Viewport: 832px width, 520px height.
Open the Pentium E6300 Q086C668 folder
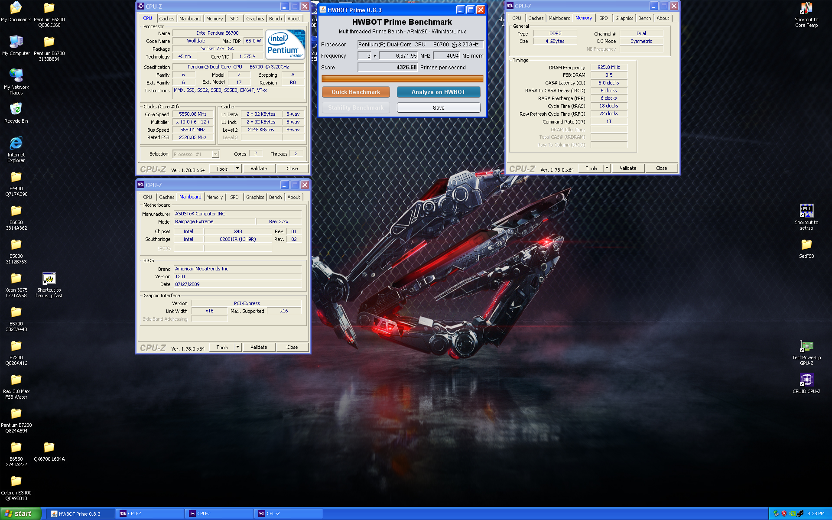tap(49, 14)
